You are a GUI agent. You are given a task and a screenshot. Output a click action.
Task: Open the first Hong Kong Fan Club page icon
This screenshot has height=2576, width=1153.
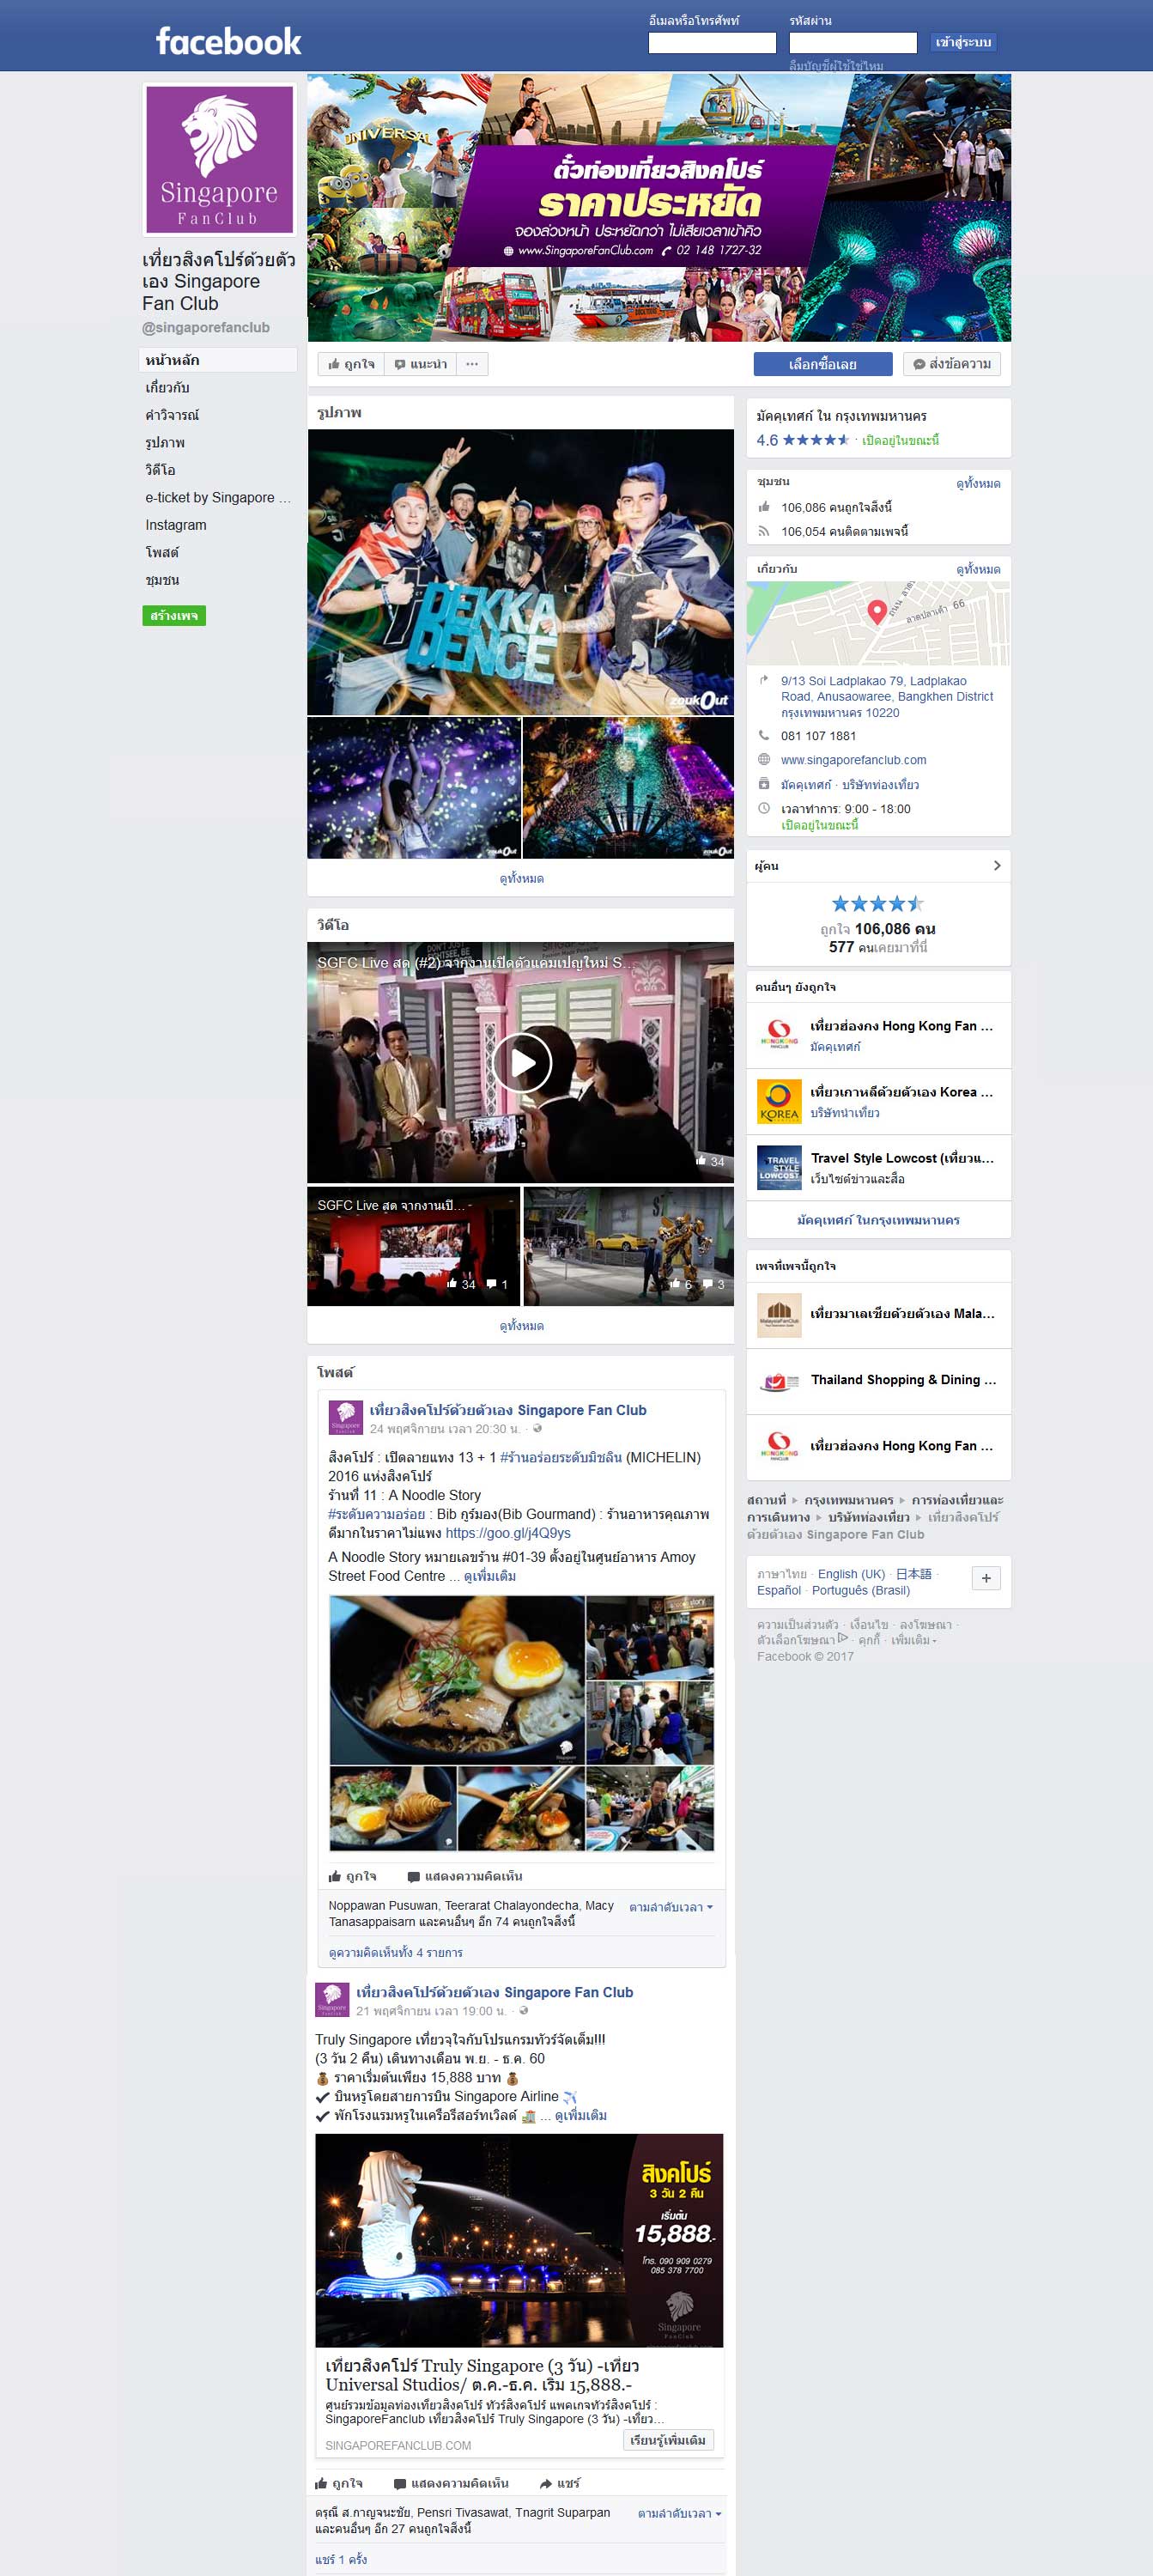(779, 1035)
